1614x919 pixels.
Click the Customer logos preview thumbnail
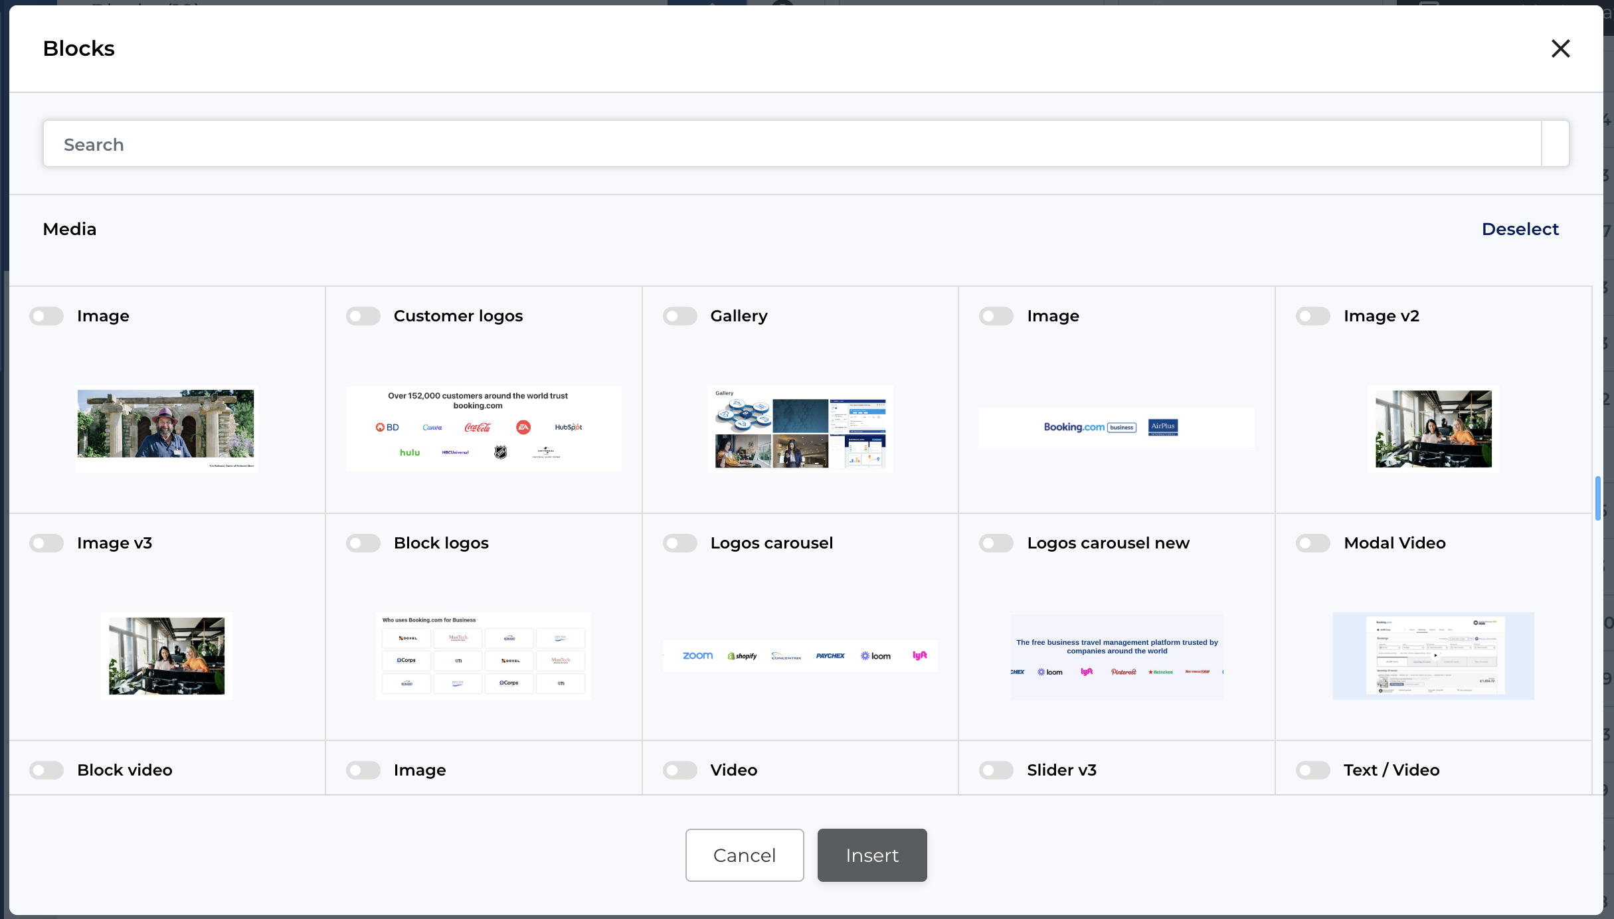click(484, 429)
